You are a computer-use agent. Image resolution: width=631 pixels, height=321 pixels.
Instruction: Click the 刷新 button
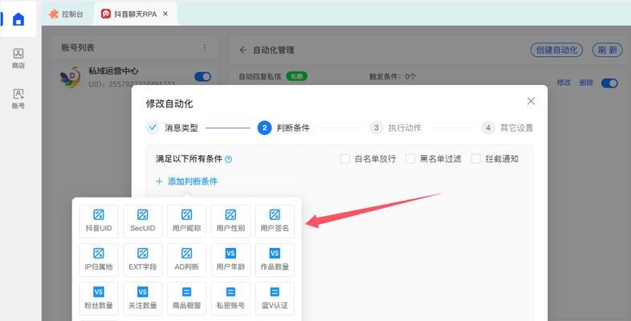607,50
